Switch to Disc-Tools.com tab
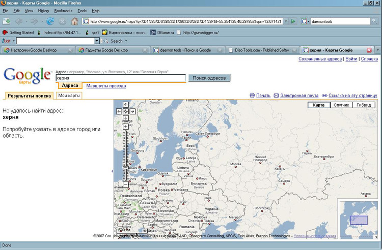Viewport: 382px width, 250px height. (262, 50)
